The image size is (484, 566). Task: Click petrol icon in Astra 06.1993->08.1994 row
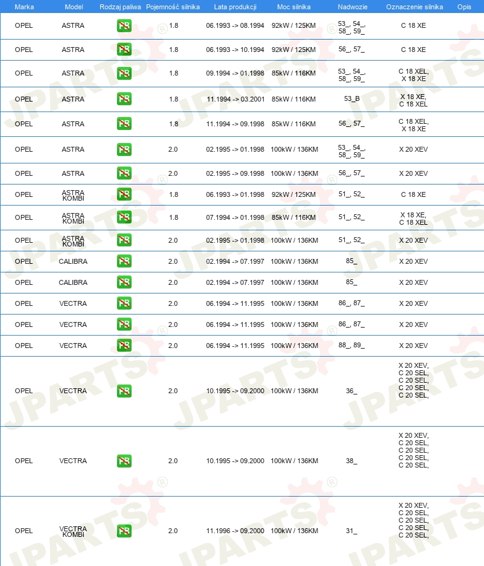pyautogui.click(x=124, y=25)
